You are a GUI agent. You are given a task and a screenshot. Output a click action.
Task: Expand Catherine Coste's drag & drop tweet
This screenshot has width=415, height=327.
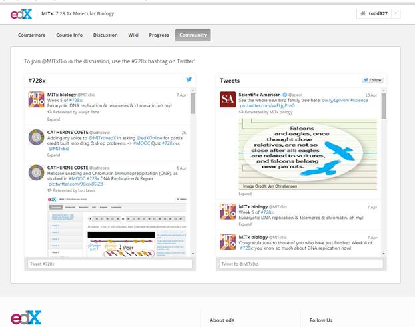click(x=53, y=155)
